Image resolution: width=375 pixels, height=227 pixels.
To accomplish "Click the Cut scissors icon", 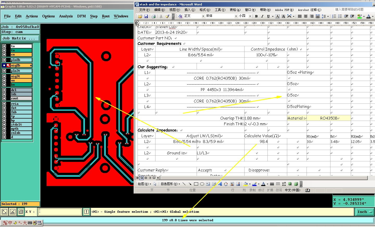I will pyautogui.click(x=161, y=16).
